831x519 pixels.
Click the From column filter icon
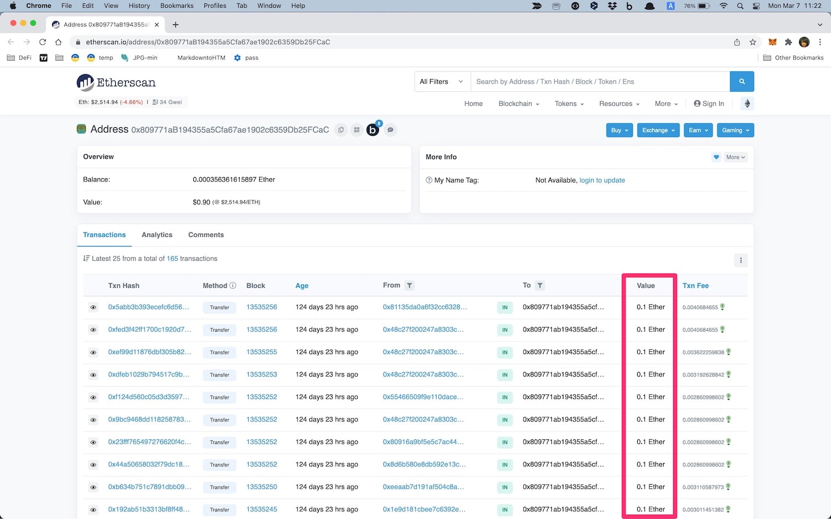(409, 286)
